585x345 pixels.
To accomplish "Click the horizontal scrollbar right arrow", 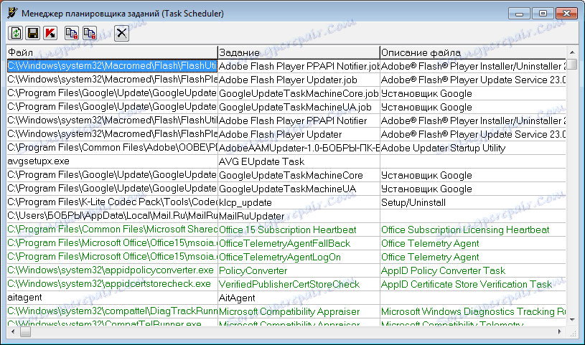I will (559, 331).
